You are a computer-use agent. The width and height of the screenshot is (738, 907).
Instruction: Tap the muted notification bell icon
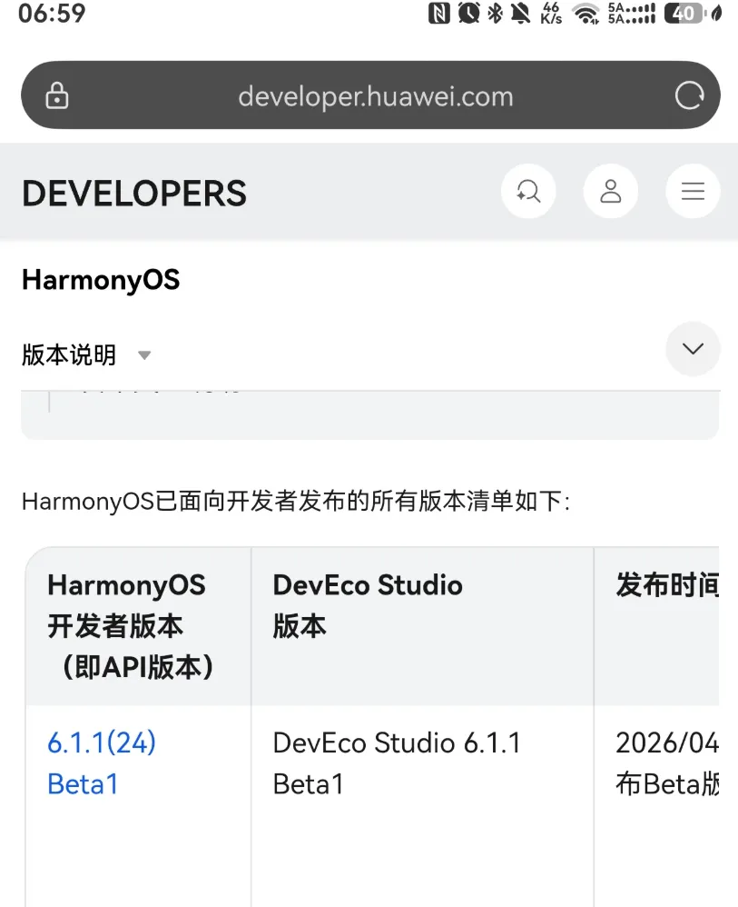(x=521, y=13)
